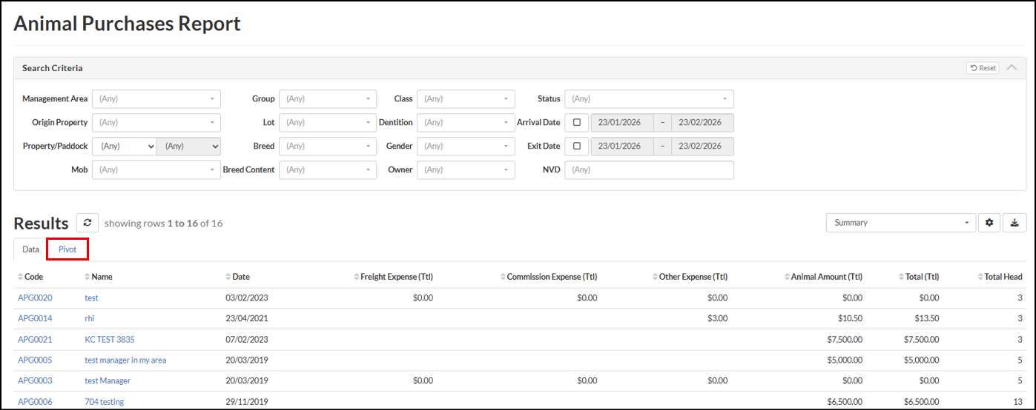The image size is (1036, 410).
Task: Open the Summary view dropdown
Action: tap(900, 223)
